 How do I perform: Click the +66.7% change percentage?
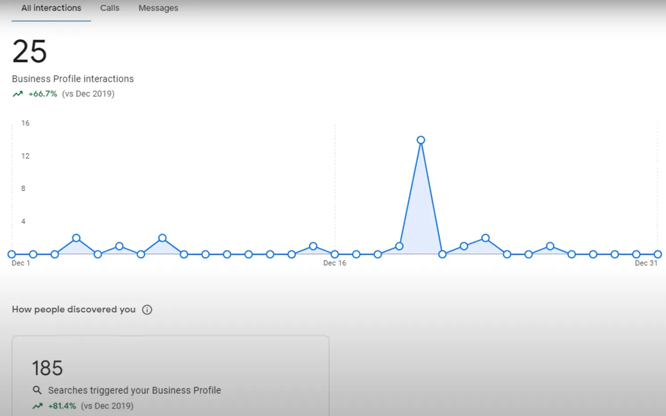pos(43,94)
